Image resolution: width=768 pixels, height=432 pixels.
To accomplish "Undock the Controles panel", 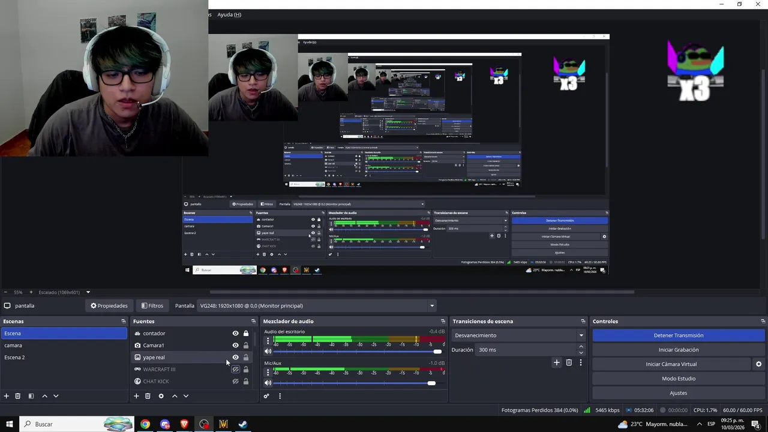I will coord(763,322).
